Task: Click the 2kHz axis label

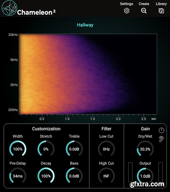Action: tap(14, 85)
